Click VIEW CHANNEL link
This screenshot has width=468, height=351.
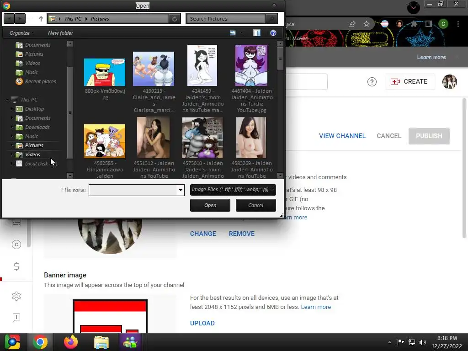(x=342, y=136)
